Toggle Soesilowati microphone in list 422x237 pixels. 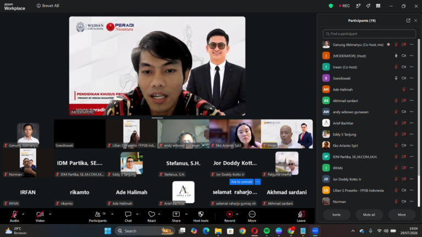pyautogui.click(x=396, y=78)
